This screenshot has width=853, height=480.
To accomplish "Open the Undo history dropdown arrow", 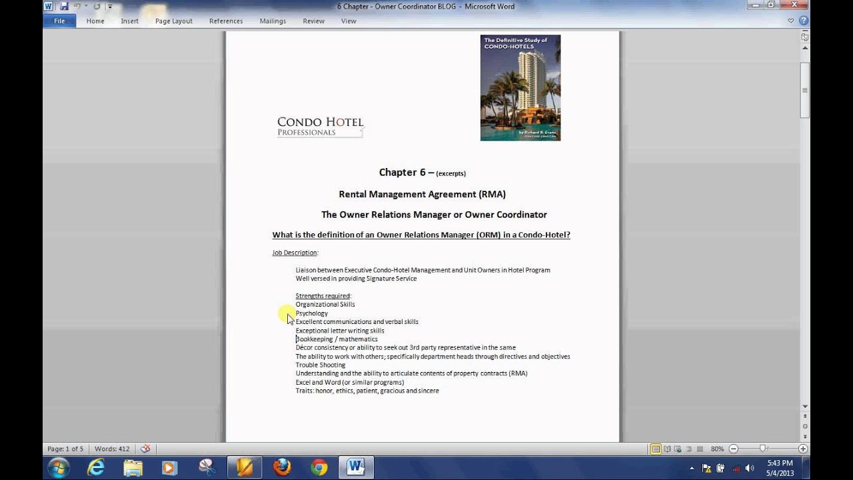I will (x=85, y=6).
